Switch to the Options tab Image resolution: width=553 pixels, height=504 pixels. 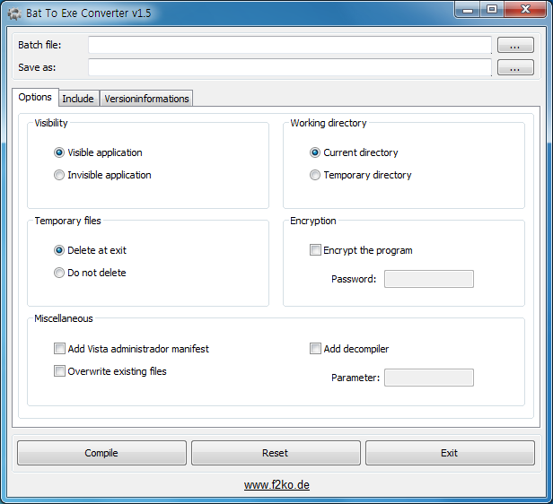click(35, 97)
